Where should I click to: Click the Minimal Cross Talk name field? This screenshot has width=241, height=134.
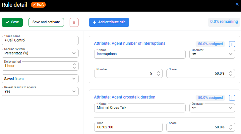(x=140, y=108)
